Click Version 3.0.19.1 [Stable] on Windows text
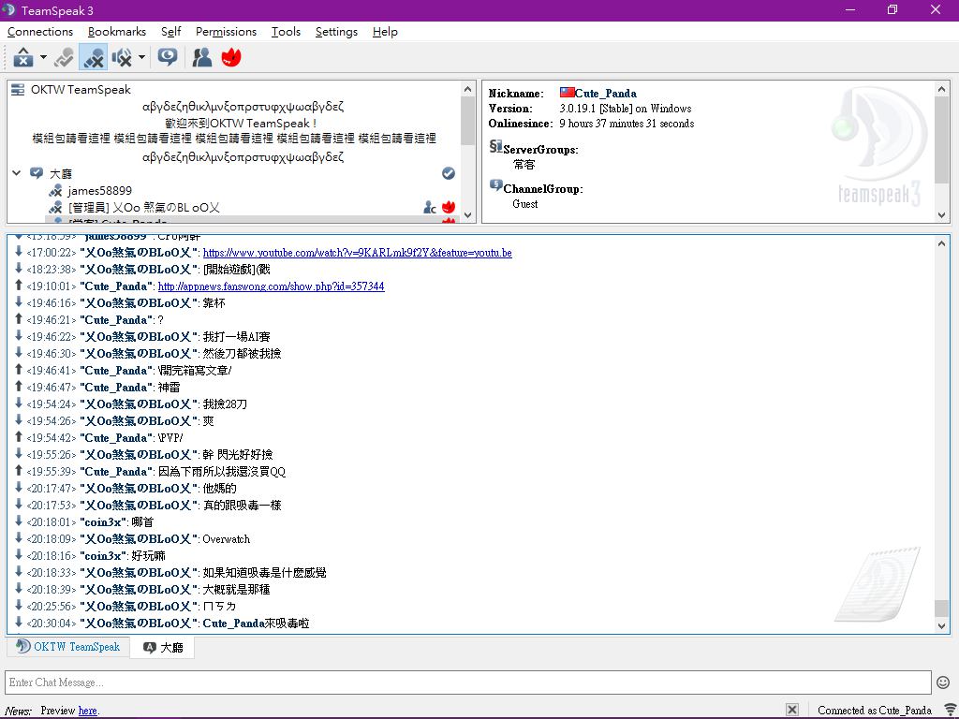The width and height of the screenshot is (959, 719). (625, 109)
